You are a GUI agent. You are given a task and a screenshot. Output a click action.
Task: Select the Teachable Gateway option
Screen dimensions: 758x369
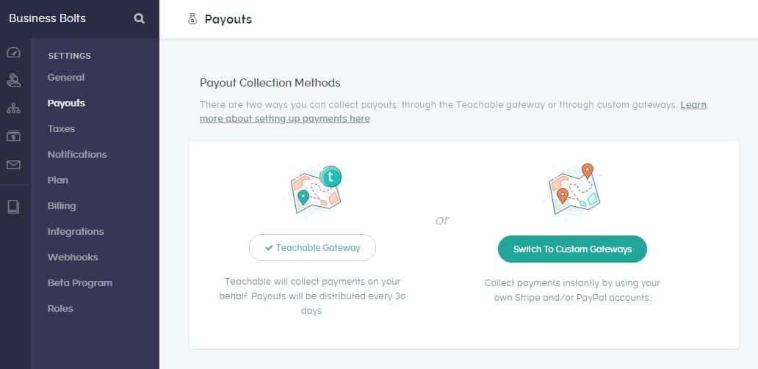click(x=312, y=248)
